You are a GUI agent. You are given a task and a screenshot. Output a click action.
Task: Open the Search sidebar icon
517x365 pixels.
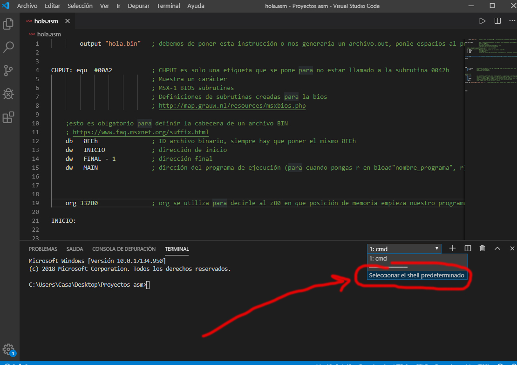[9, 47]
